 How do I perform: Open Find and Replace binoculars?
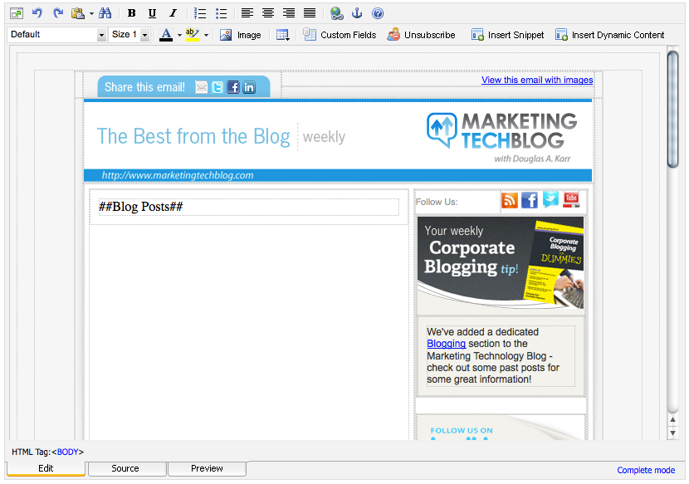point(105,13)
